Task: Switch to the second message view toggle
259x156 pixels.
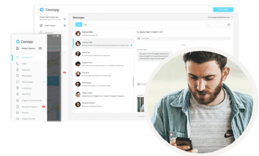Action: click(x=85, y=25)
